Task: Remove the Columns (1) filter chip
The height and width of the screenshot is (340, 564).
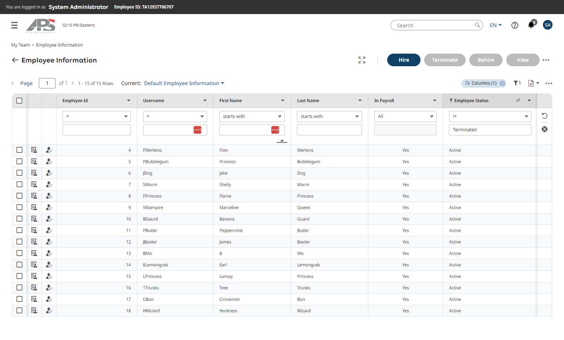Action: pos(502,83)
